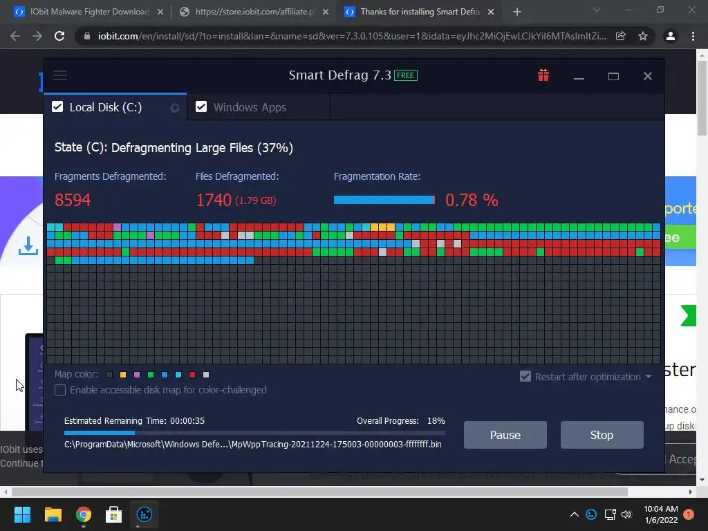Image resolution: width=708 pixels, height=531 pixels.
Task: Click the browser vertical scrollbar
Action: tap(702, 97)
